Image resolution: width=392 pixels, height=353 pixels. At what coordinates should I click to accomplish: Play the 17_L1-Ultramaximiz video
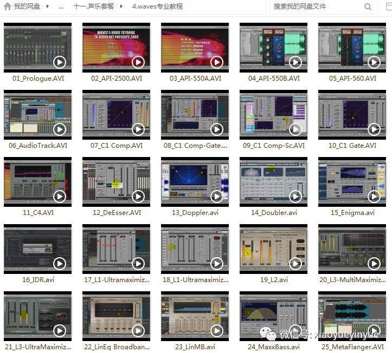pyautogui.click(x=138, y=264)
